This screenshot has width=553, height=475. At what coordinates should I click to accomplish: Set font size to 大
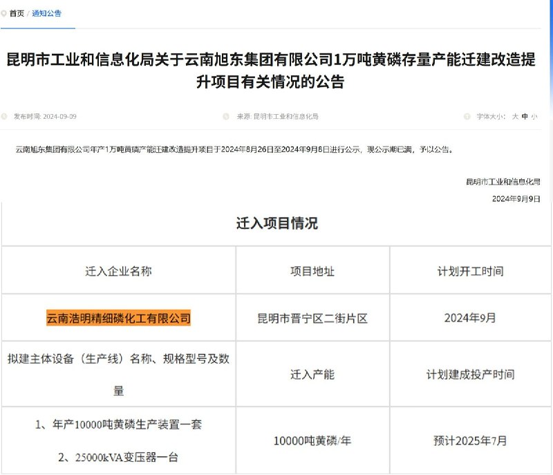(x=515, y=116)
